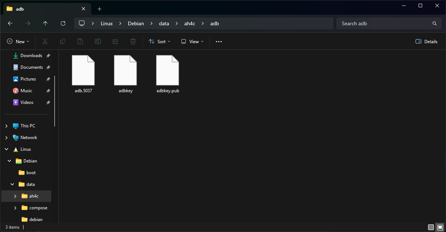This screenshot has width=446, height=232.
Task: Switch to details list view layout
Action: tap(431, 227)
